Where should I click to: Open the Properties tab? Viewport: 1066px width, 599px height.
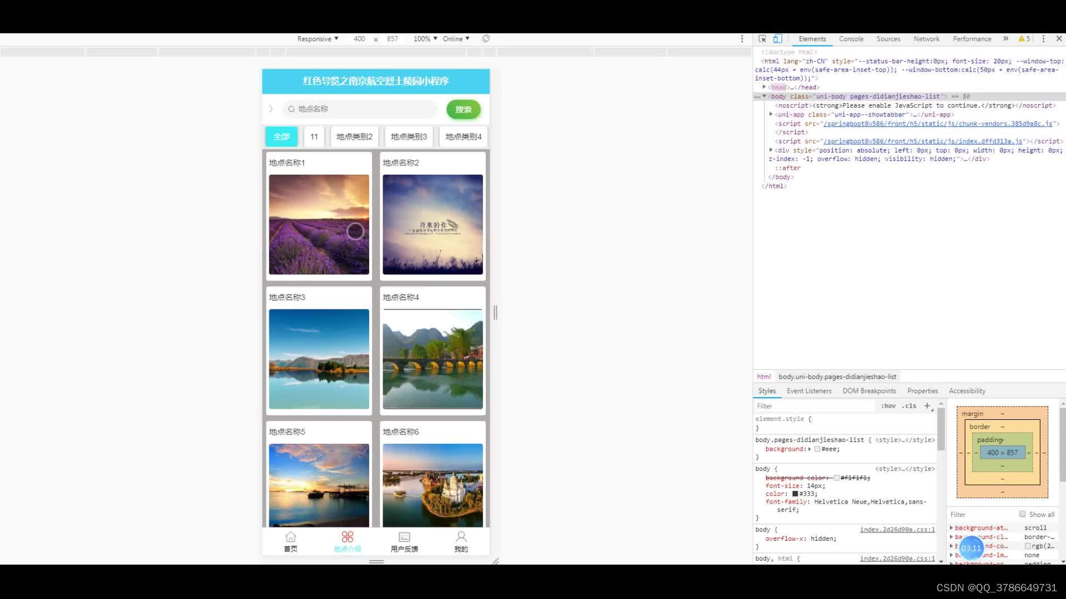(x=923, y=391)
